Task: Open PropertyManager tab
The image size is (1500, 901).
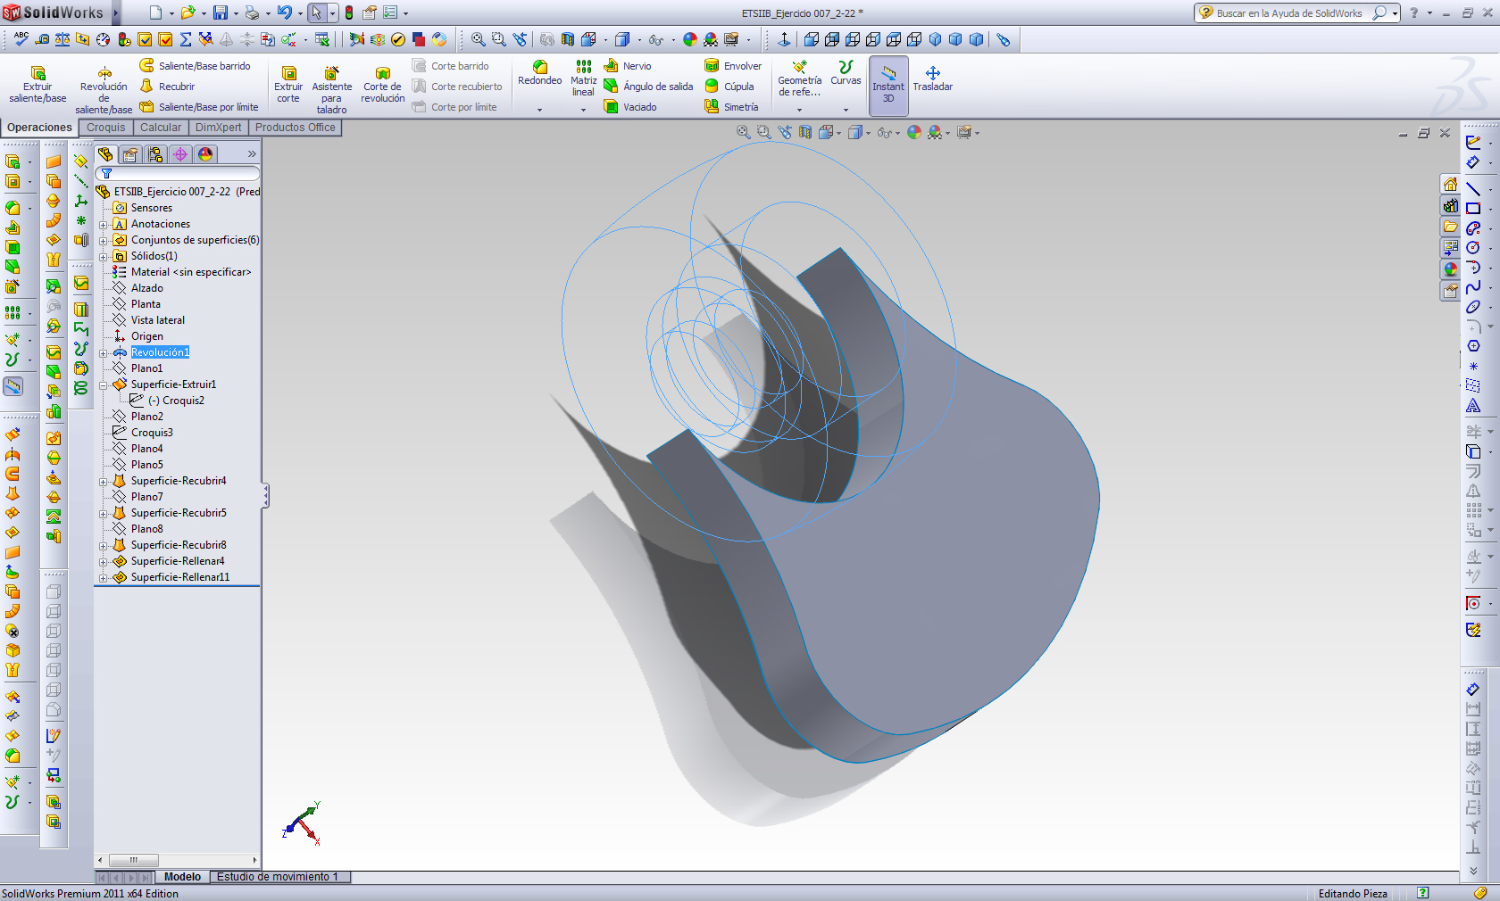Action: (x=130, y=154)
